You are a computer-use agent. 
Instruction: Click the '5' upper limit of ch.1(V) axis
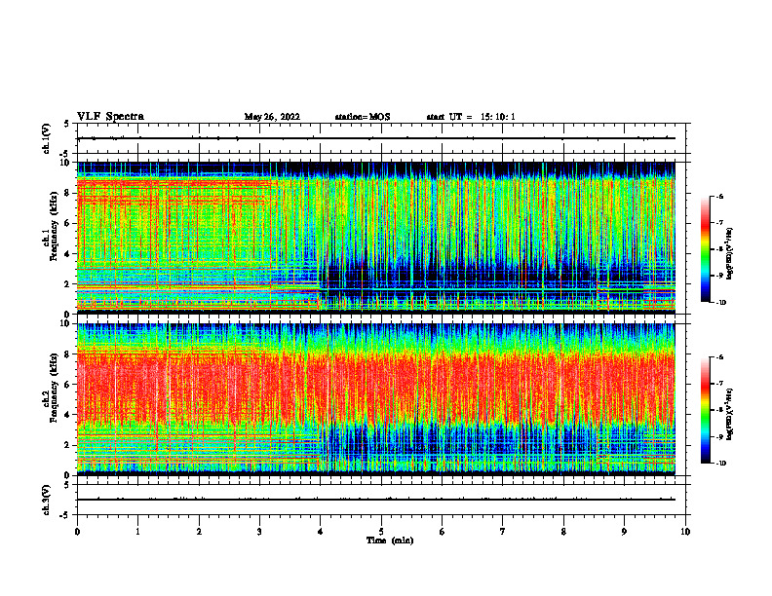tap(66, 124)
